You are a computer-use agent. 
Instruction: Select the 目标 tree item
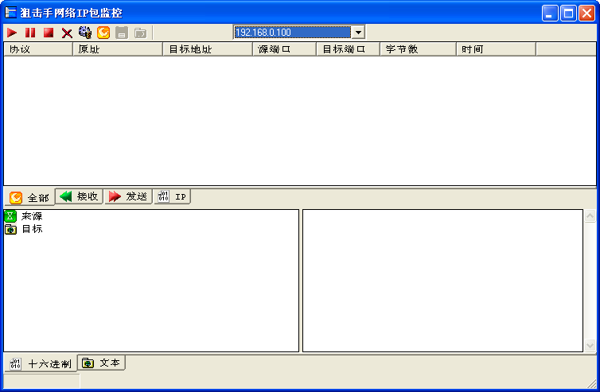point(32,229)
